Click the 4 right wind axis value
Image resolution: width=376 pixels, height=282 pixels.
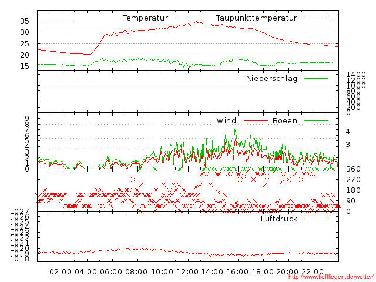348,131
